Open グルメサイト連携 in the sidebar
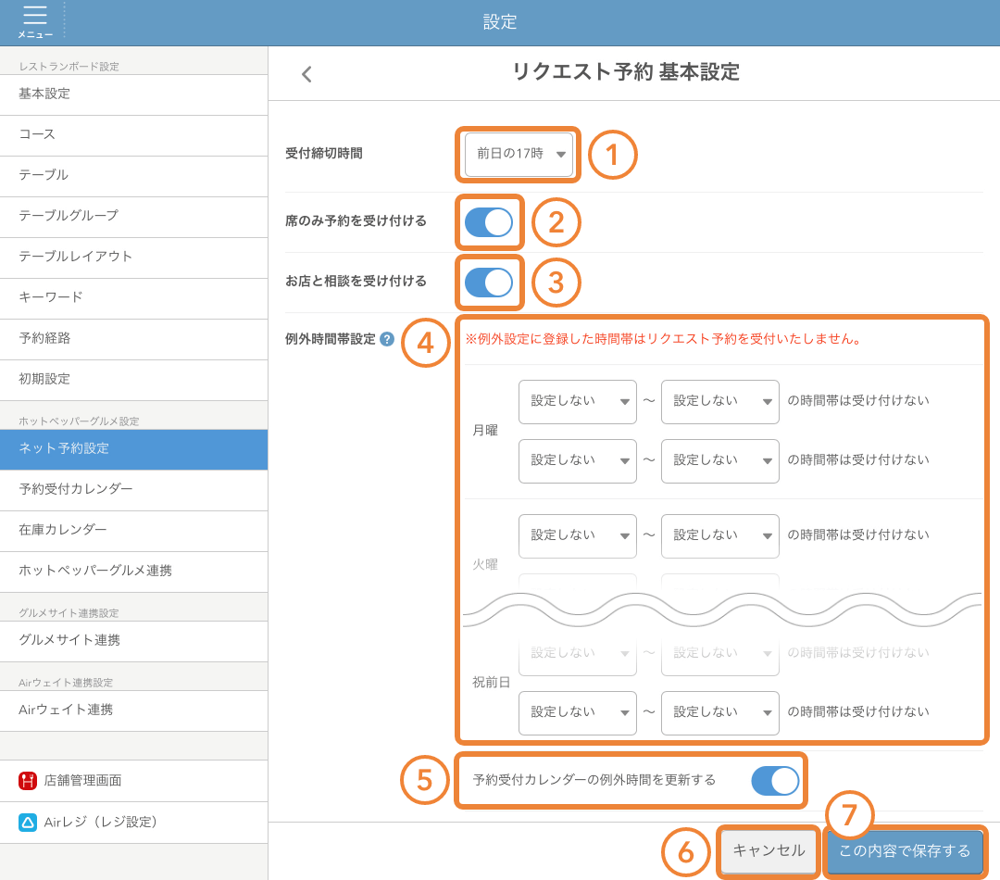1000x880 pixels. tap(133, 641)
